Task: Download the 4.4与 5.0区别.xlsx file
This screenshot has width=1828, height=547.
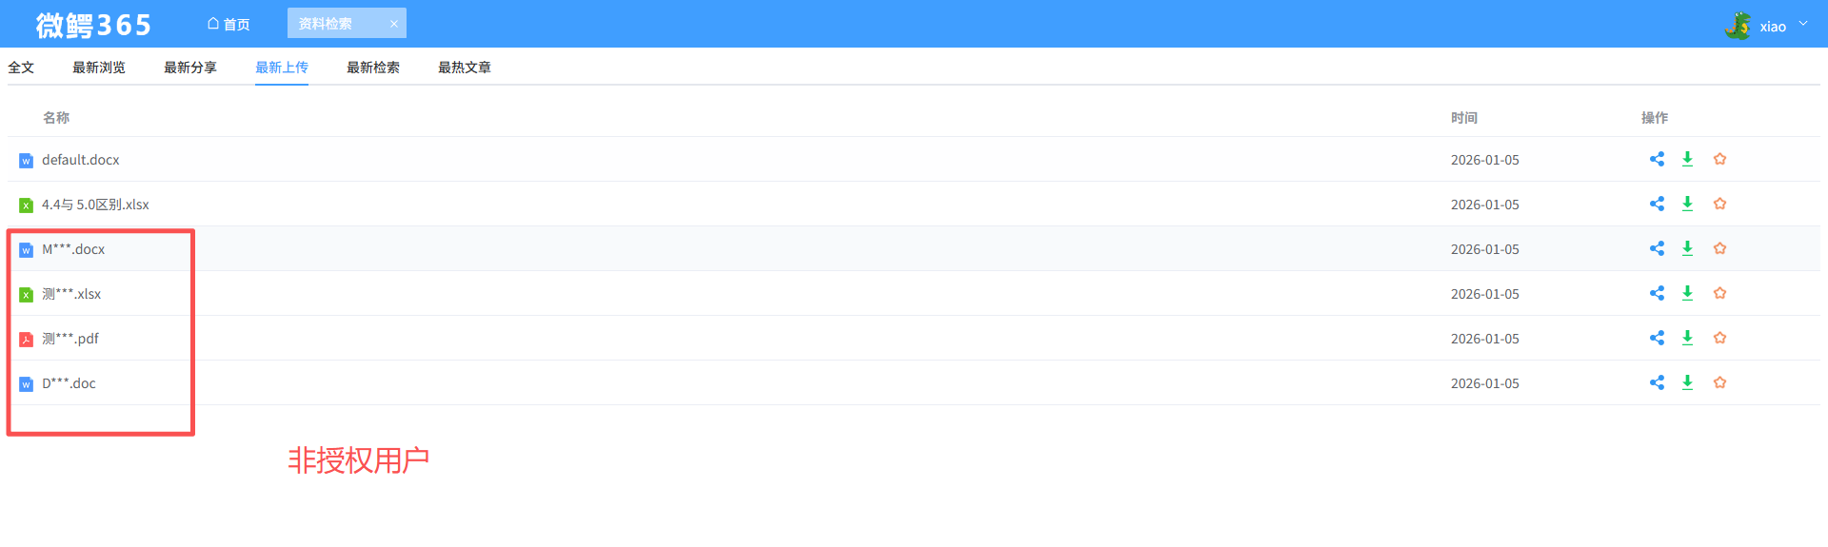Action: [1687, 204]
